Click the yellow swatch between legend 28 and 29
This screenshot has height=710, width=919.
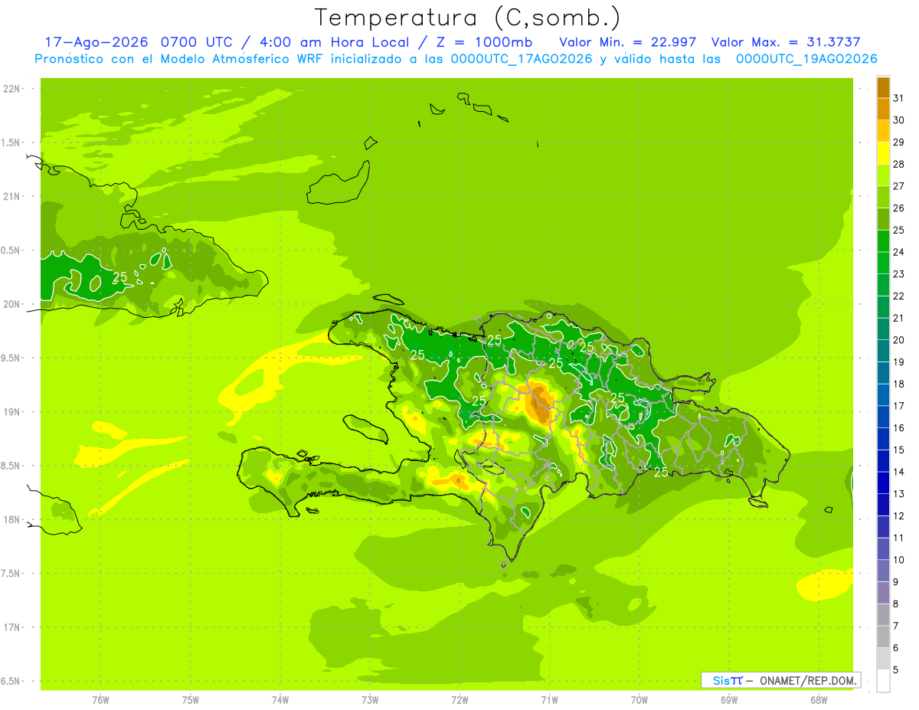[883, 153]
